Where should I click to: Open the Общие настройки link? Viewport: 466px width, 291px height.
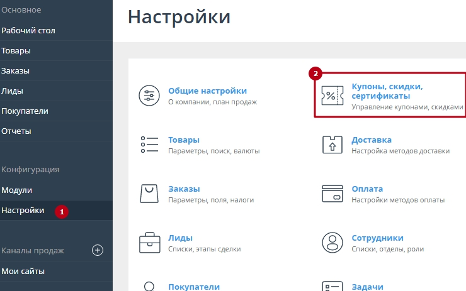point(207,91)
